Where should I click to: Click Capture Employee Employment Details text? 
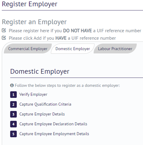point(54,134)
